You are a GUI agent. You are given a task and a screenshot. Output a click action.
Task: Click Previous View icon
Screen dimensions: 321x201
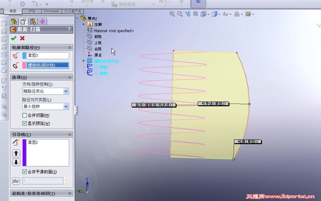point(188,14)
